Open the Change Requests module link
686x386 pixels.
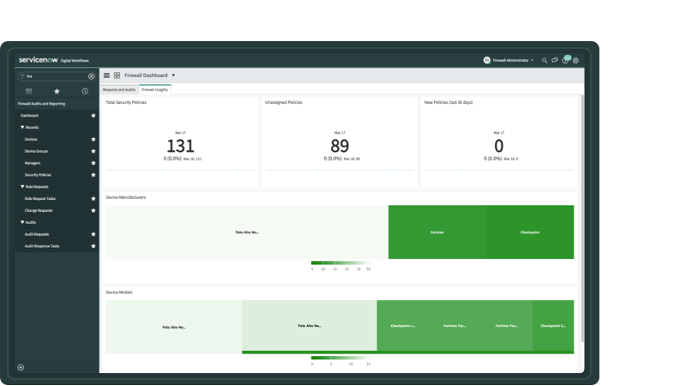tap(39, 210)
